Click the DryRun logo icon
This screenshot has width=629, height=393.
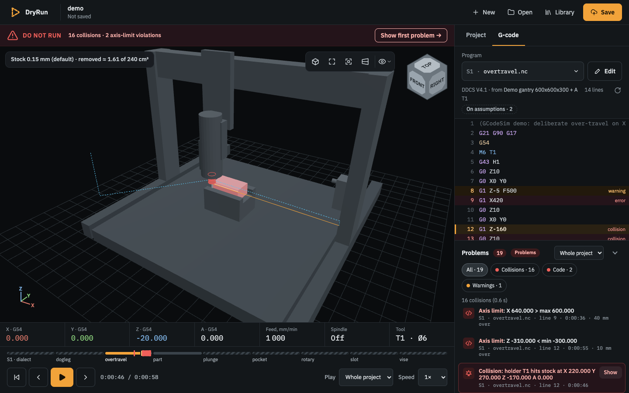pos(15,12)
